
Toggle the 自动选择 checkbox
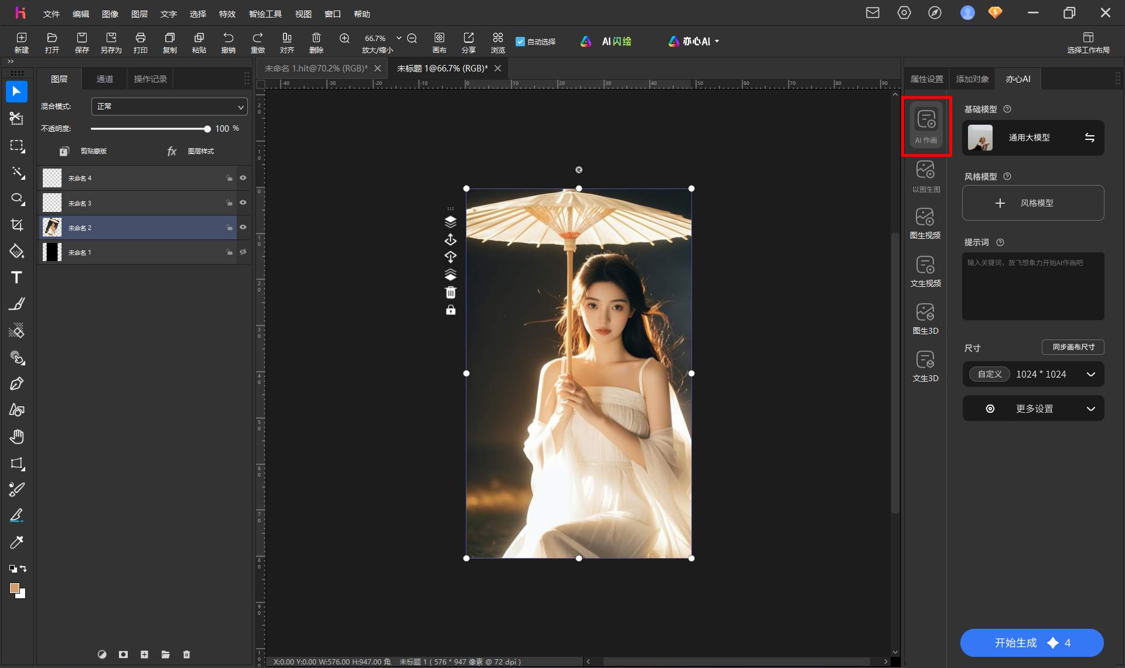(520, 42)
